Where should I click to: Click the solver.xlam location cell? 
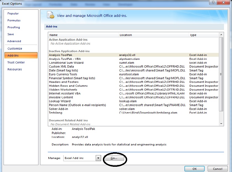[x=127, y=109]
